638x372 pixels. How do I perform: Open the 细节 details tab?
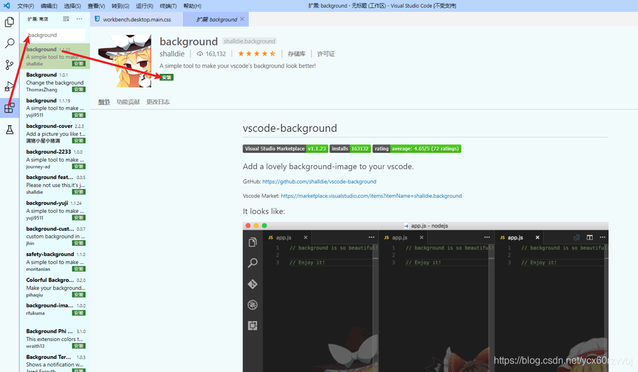[x=104, y=102]
